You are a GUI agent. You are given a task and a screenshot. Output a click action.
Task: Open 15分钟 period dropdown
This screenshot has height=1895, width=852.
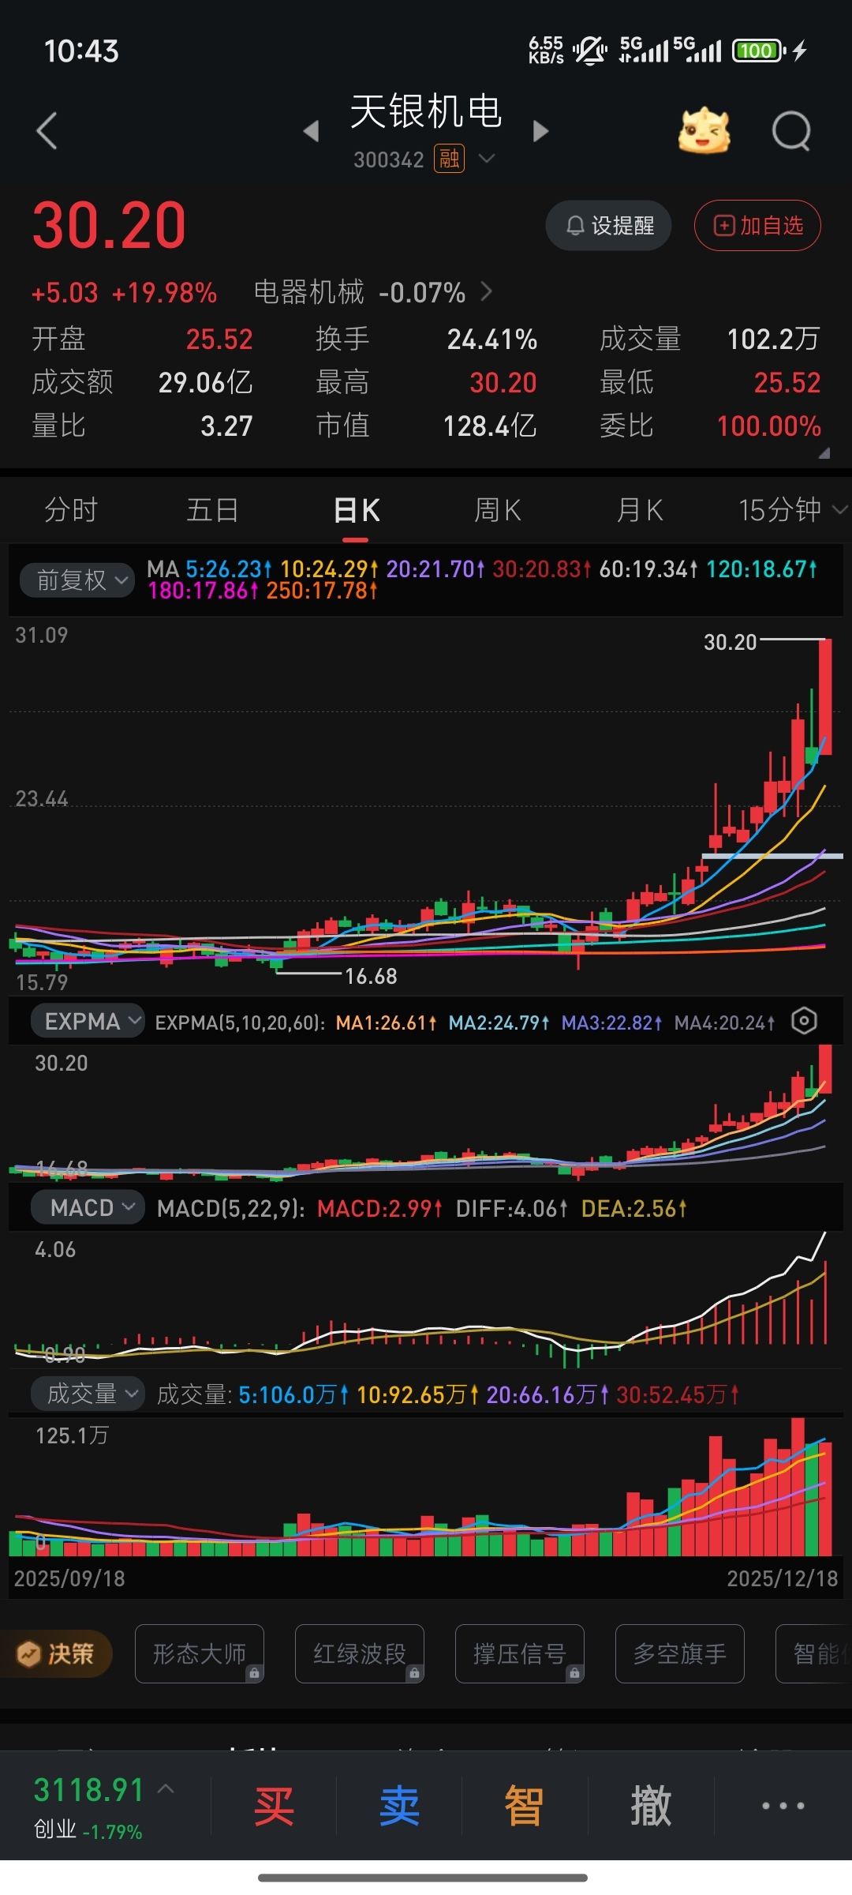(x=792, y=510)
